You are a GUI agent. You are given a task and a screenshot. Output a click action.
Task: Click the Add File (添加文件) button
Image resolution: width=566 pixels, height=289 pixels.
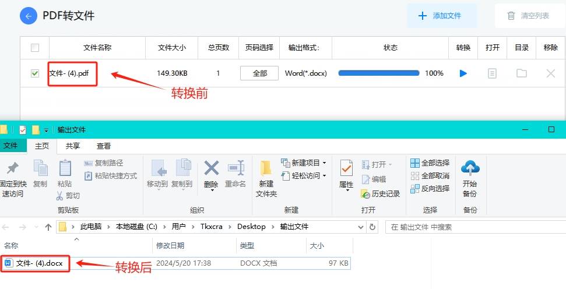441,16
